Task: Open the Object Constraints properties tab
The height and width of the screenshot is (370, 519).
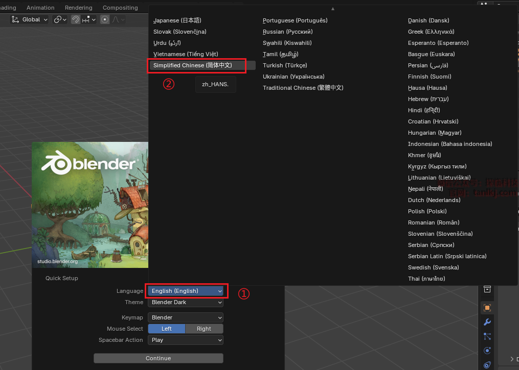Action: coord(487,364)
